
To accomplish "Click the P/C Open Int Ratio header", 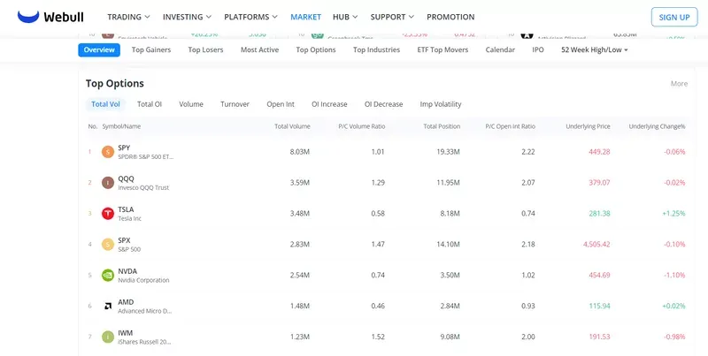I will [x=511, y=126].
